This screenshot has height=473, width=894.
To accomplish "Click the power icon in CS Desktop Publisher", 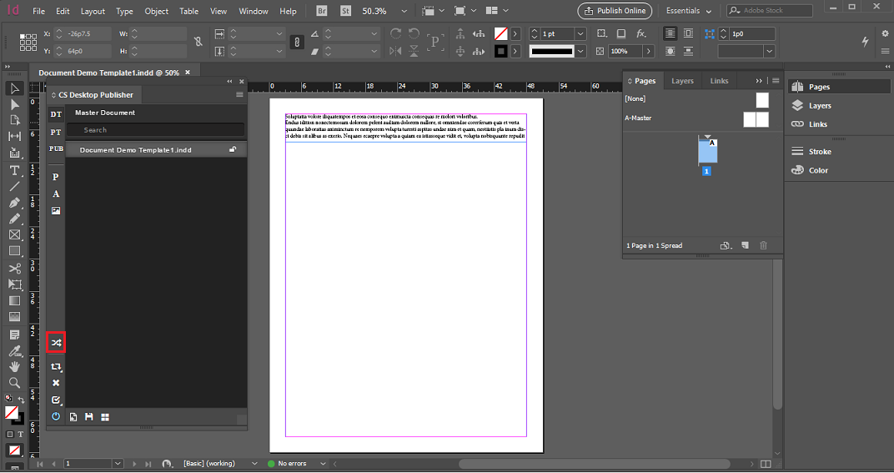I will (56, 416).
